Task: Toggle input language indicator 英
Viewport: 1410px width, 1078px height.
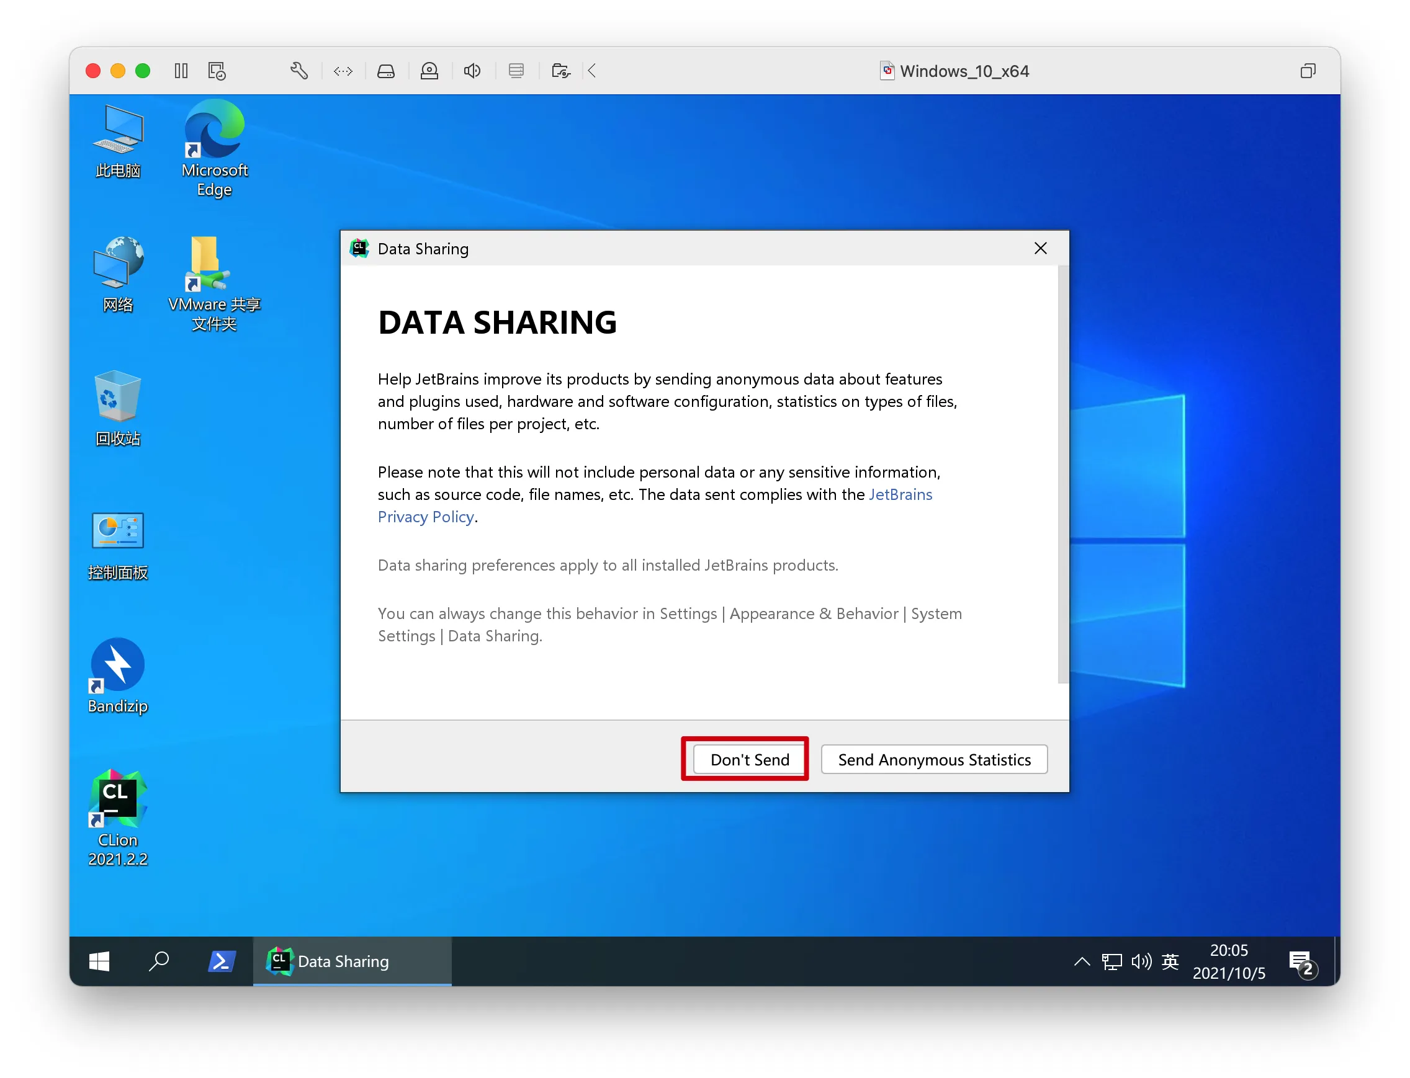Action: (1170, 961)
